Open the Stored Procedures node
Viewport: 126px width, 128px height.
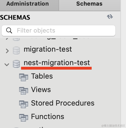[63, 103]
